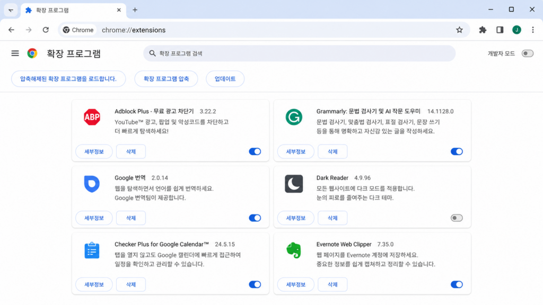
Task: Disable the Adblock Plus toggle
Action: (255, 151)
